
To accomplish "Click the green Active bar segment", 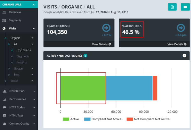I will point(83,88).
